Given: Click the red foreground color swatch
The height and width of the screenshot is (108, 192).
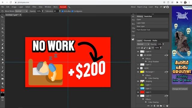Looking at the screenshot, I should pos(2,90).
